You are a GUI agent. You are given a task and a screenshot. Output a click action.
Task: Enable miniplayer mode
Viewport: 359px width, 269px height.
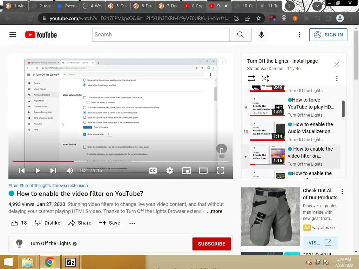[187, 171]
